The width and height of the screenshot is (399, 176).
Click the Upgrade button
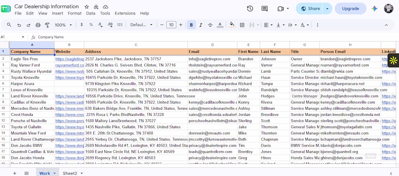click(x=350, y=9)
